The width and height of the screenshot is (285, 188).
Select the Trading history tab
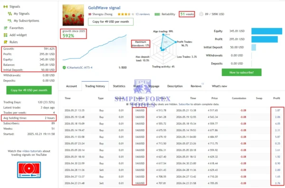coord(95,86)
